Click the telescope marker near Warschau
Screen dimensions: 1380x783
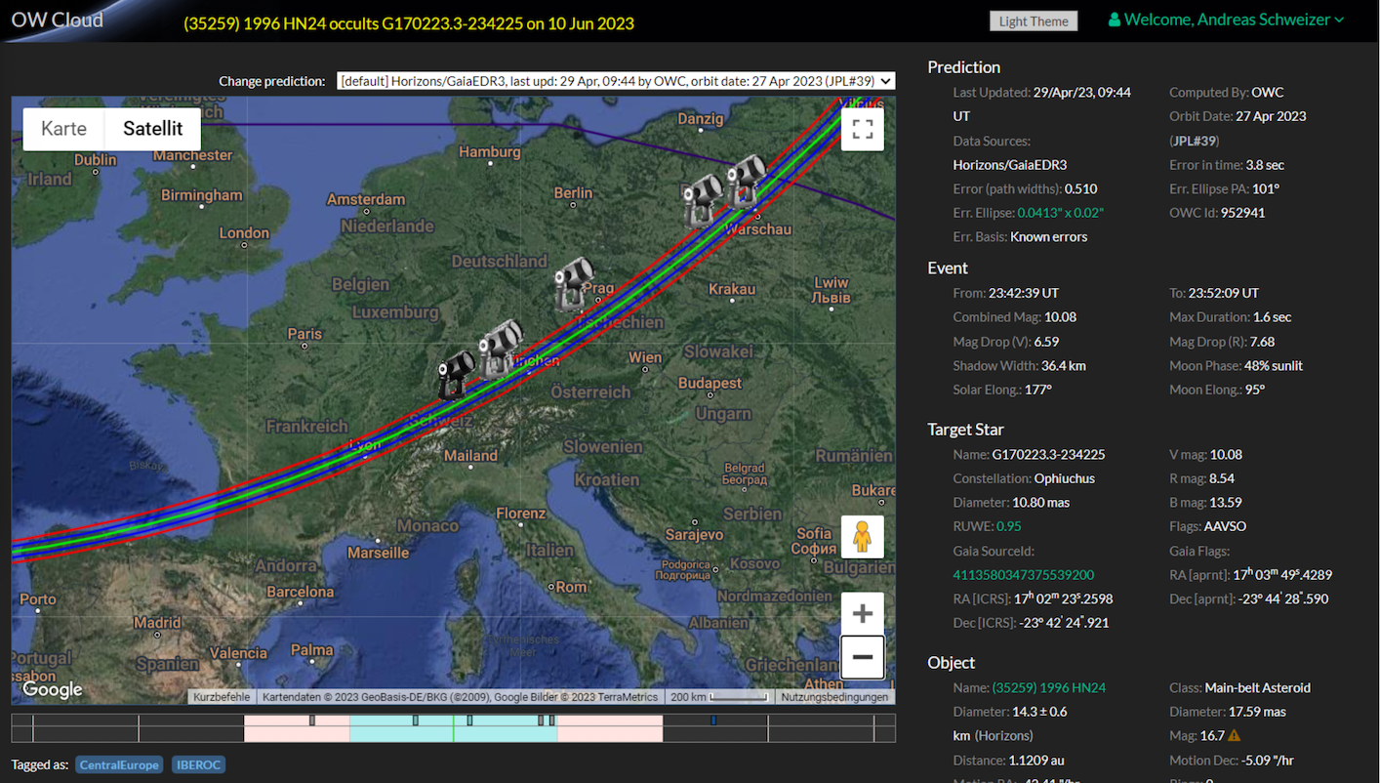pyautogui.click(x=747, y=182)
